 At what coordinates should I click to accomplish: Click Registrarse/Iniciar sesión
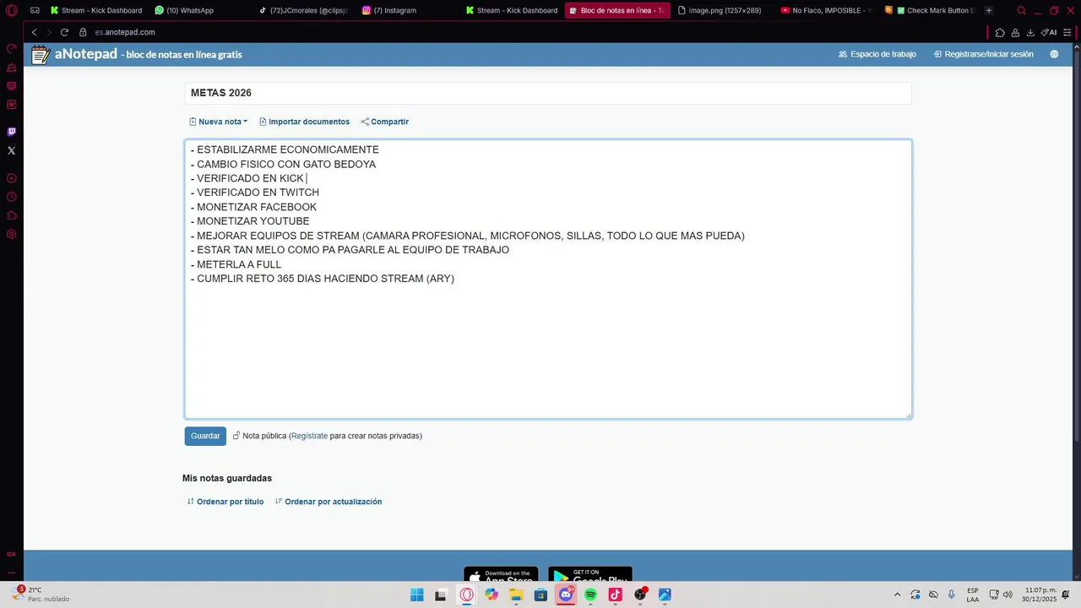pos(983,54)
